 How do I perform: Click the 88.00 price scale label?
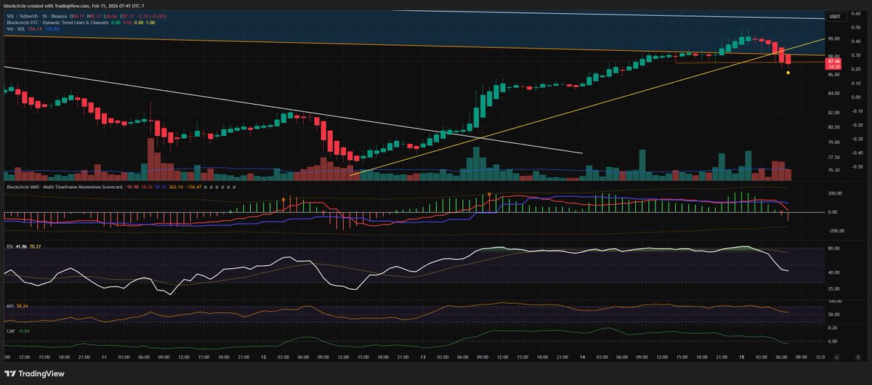[x=833, y=54]
